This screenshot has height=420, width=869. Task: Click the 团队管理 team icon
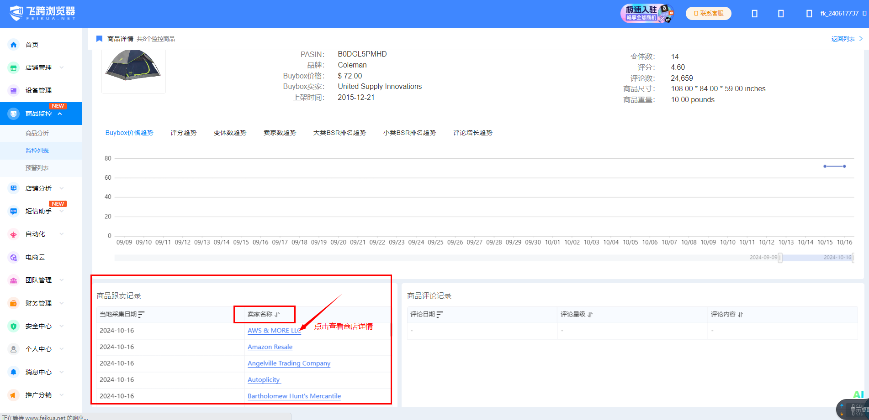point(13,280)
